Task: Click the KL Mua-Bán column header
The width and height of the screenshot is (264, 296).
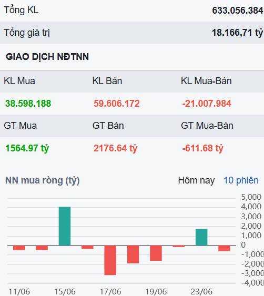Action: [x=206, y=81]
